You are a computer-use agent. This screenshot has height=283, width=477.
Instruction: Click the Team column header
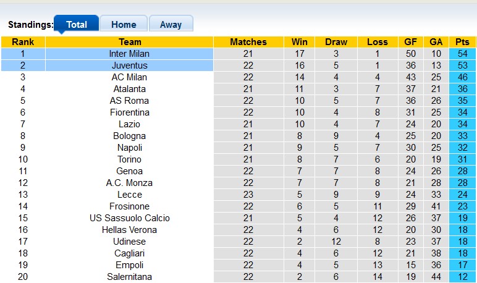point(130,42)
